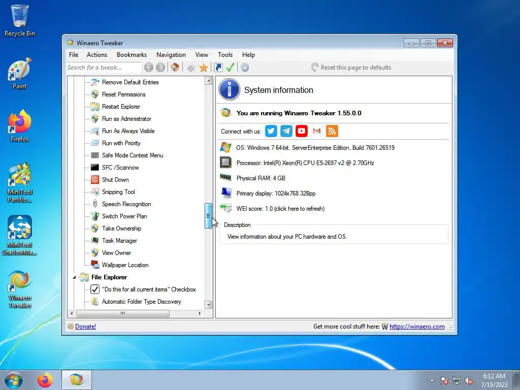Open Firefox from the taskbar
The image size is (520, 390).
pyautogui.click(x=45, y=380)
